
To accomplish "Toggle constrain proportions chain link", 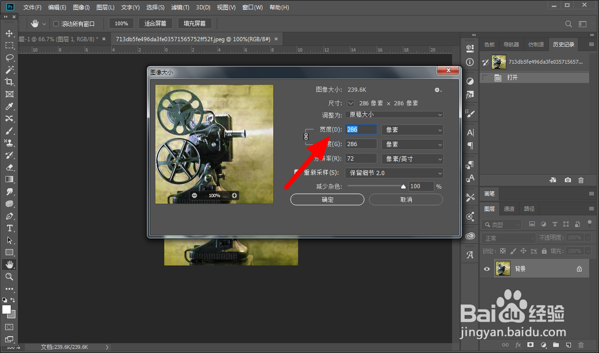I will pyautogui.click(x=306, y=137).
